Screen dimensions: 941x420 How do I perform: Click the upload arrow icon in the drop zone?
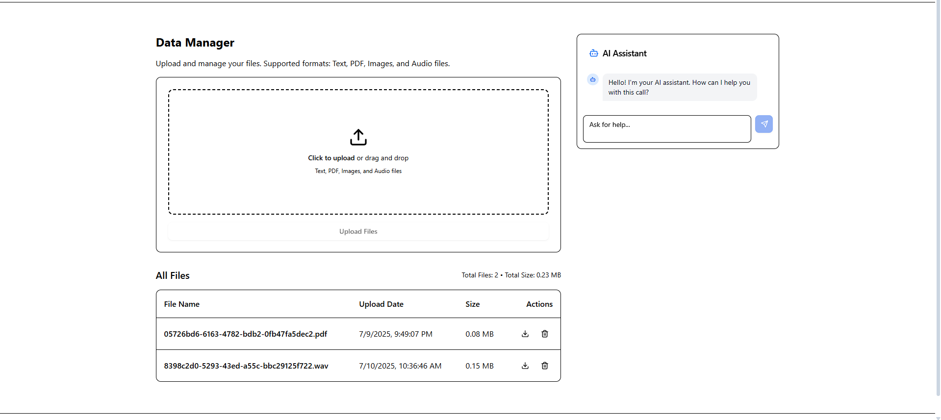coord(358,137)
